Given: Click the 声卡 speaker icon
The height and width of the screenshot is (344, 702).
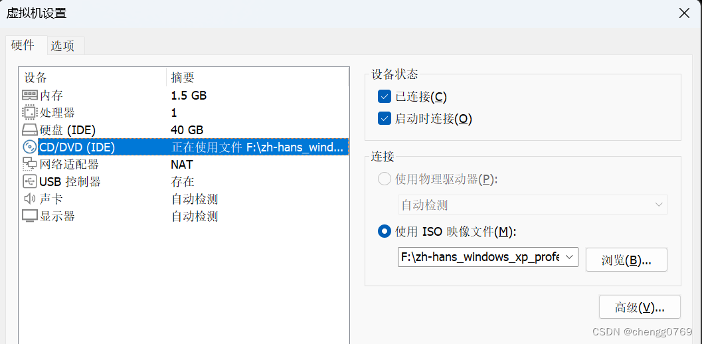Looking at the screenshot, I should (x=30, y=199).
